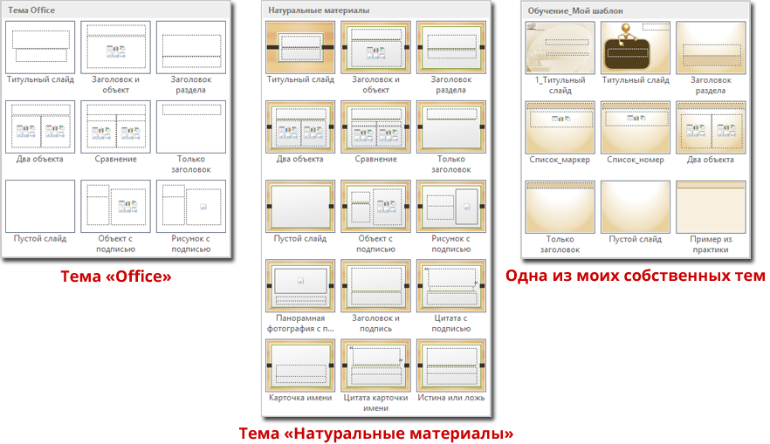Screen dimensions: 770x444
Task: Select 'Рисунок с подписью' layout in Тема Office
Action: (x=191, y=207)
